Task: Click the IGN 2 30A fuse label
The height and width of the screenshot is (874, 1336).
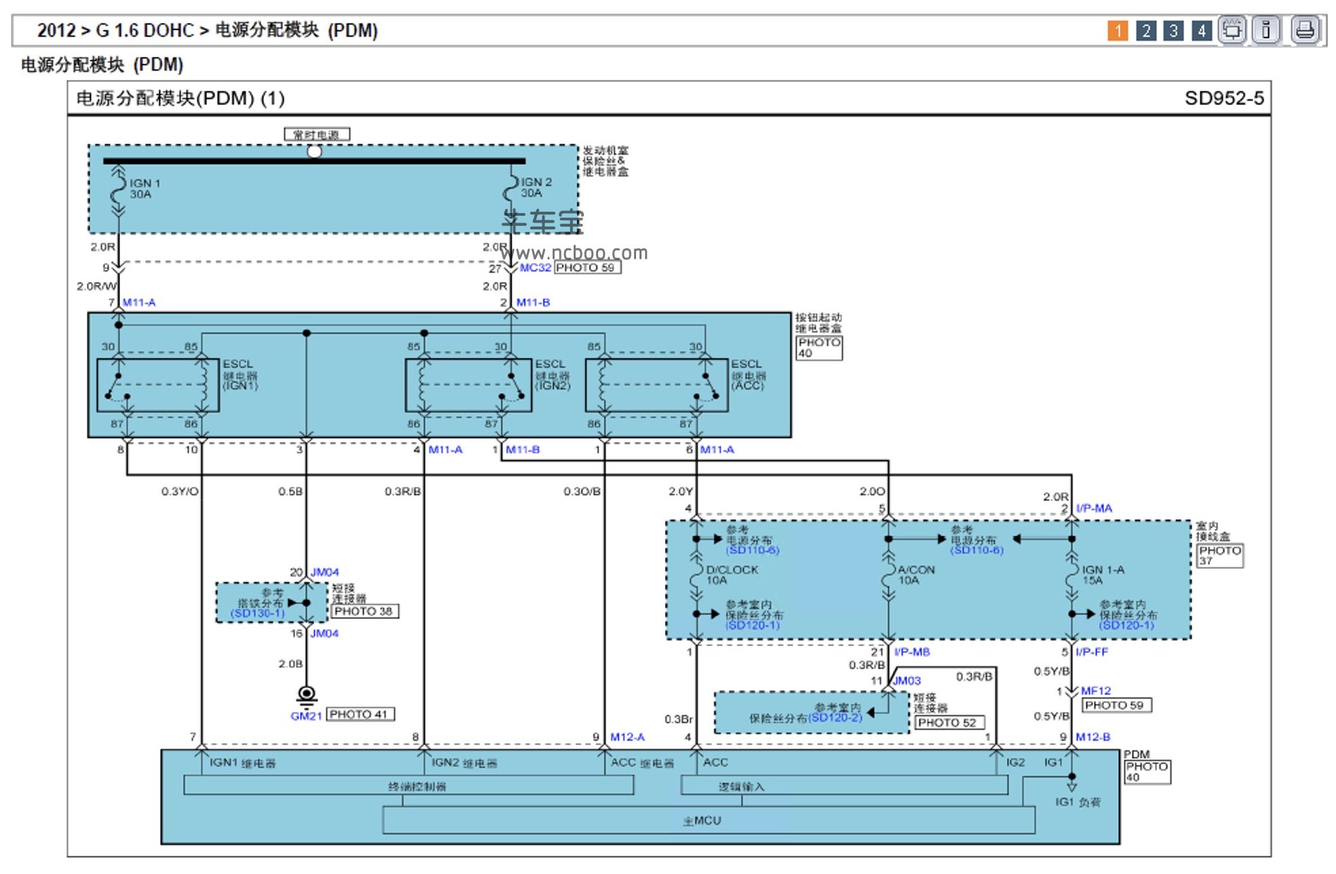Action: pyautogui.click(x=536, y=188)
